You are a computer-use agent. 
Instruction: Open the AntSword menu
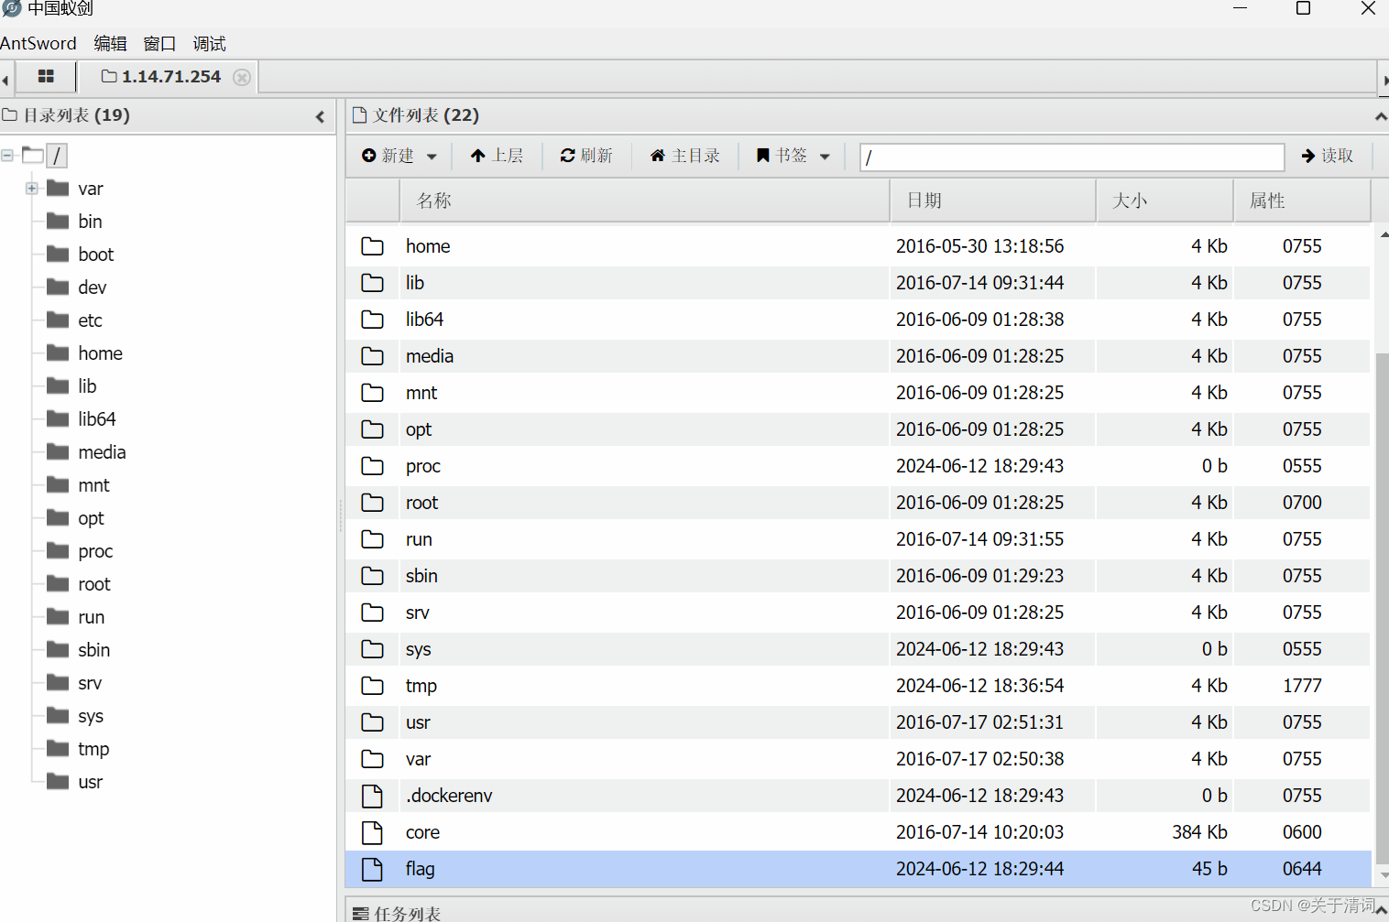click(x=38, y=43)
